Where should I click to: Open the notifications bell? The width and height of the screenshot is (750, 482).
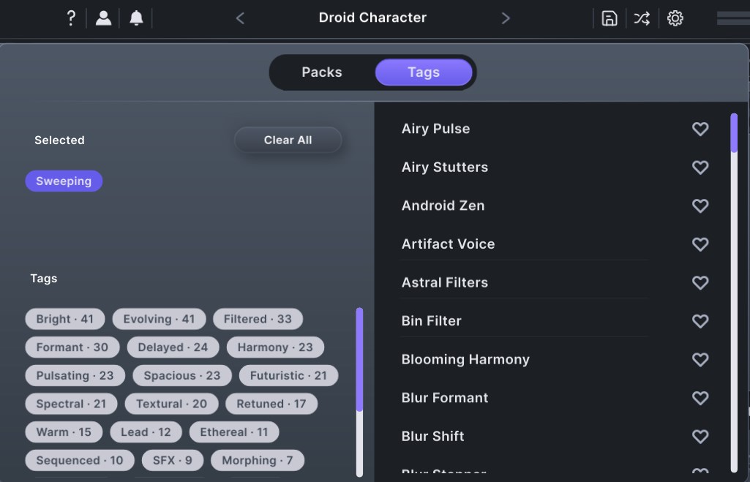click(x=136, y=18)
